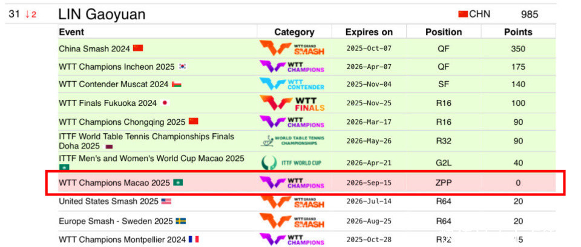Click WTT Champions logo in Incheon row
This screenshot has width=581, height=247.
click(292, 67)
